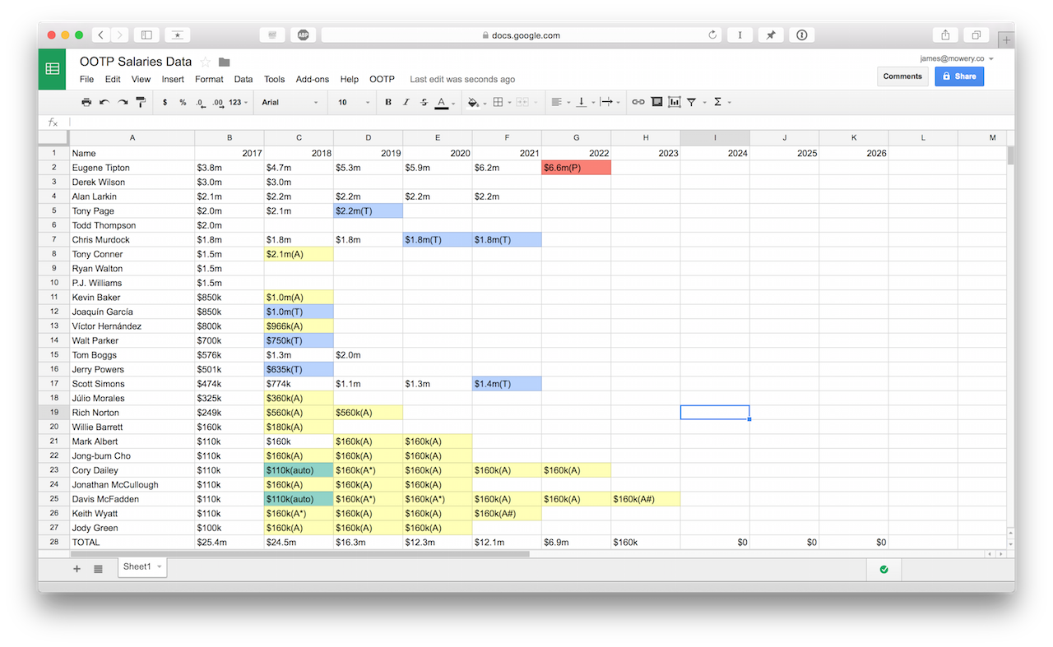Expand the fill color menu
The height and width of the screenshot is (647, 1053).
474,102
